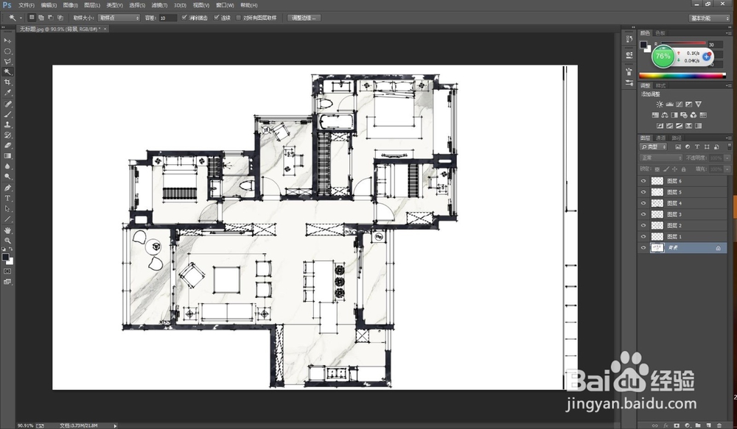Open the 编辑(E) menu

click(49, 5)
